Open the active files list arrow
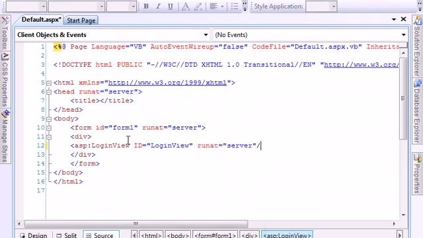Screen dimensions: 423x238 (394, 19)
